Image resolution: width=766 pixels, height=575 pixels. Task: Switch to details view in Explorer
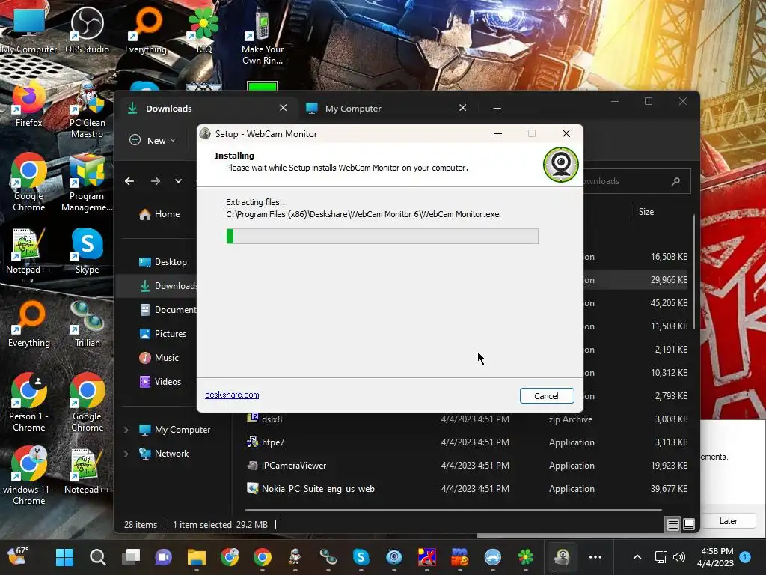pyautogui.click(x=672, y=524)
